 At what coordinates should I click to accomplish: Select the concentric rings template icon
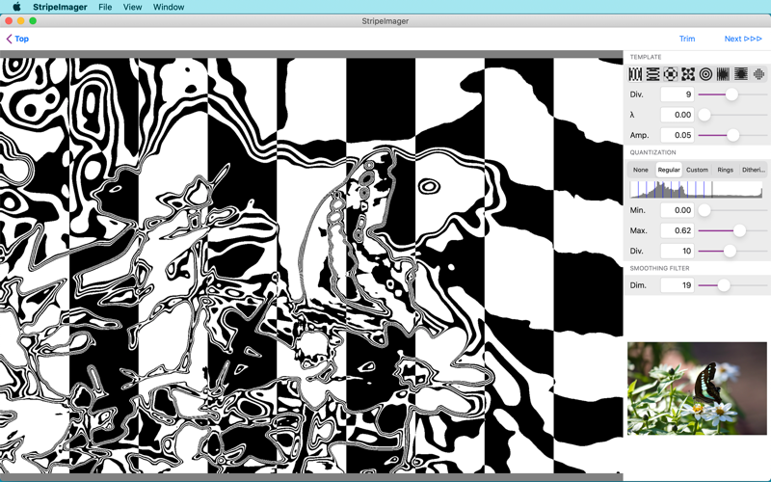pos(705,74)
